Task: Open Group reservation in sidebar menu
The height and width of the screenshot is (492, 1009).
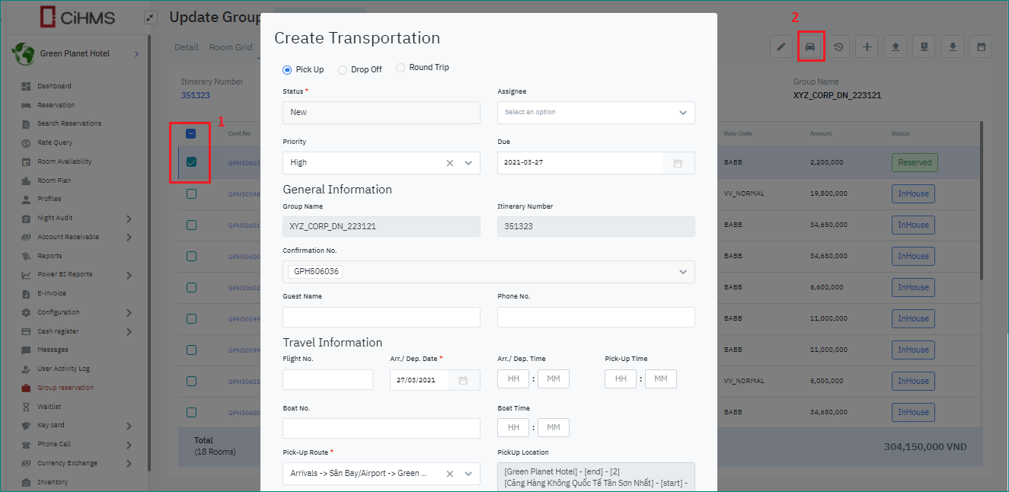Action: 65,388
